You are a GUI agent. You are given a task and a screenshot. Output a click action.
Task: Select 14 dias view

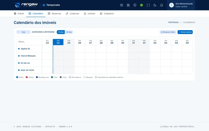(61, 32)
